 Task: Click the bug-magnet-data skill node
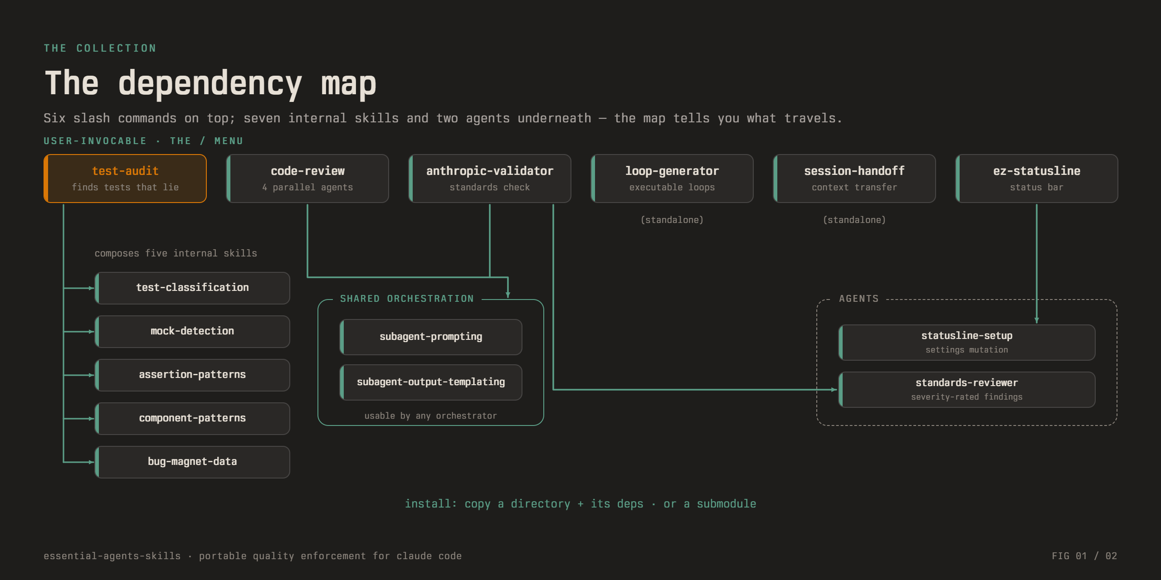click(192, 462)
